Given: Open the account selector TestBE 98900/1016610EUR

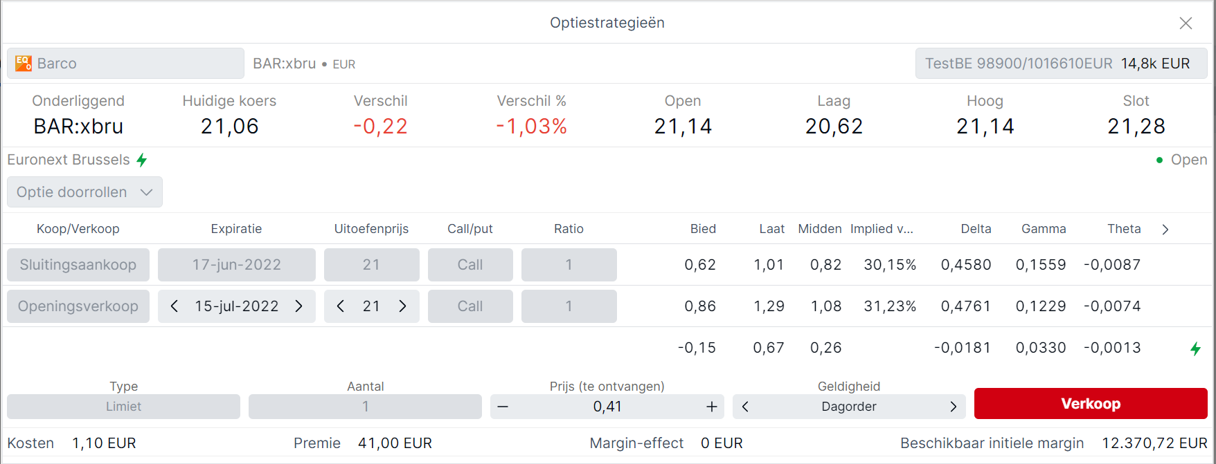Looking at the screenshot, I should [x=1062, y=64].
